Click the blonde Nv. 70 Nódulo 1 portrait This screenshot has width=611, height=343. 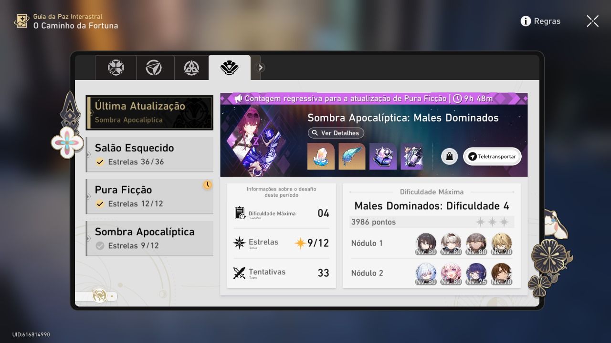point(501,243)
